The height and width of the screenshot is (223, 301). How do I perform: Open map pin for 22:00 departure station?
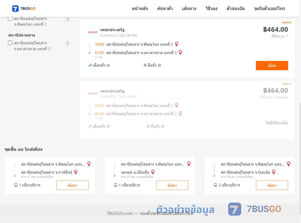point(177,105)
